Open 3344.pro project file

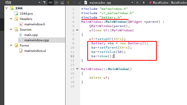[26, 13]
